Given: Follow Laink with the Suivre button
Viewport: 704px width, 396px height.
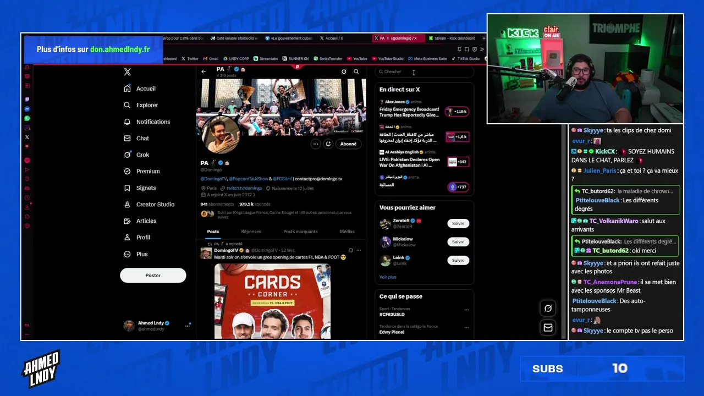Looking at the screenshot, I should [458, 260].
